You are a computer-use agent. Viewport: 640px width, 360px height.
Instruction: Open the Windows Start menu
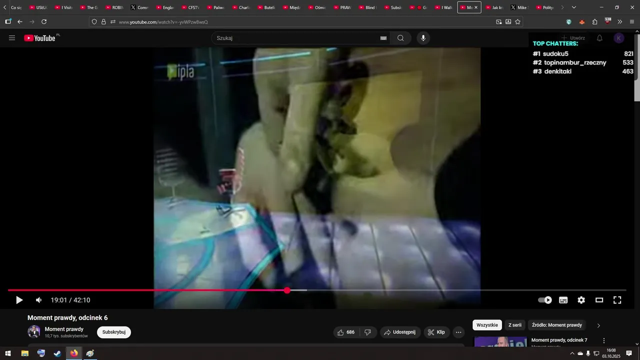tap(8, 353)
